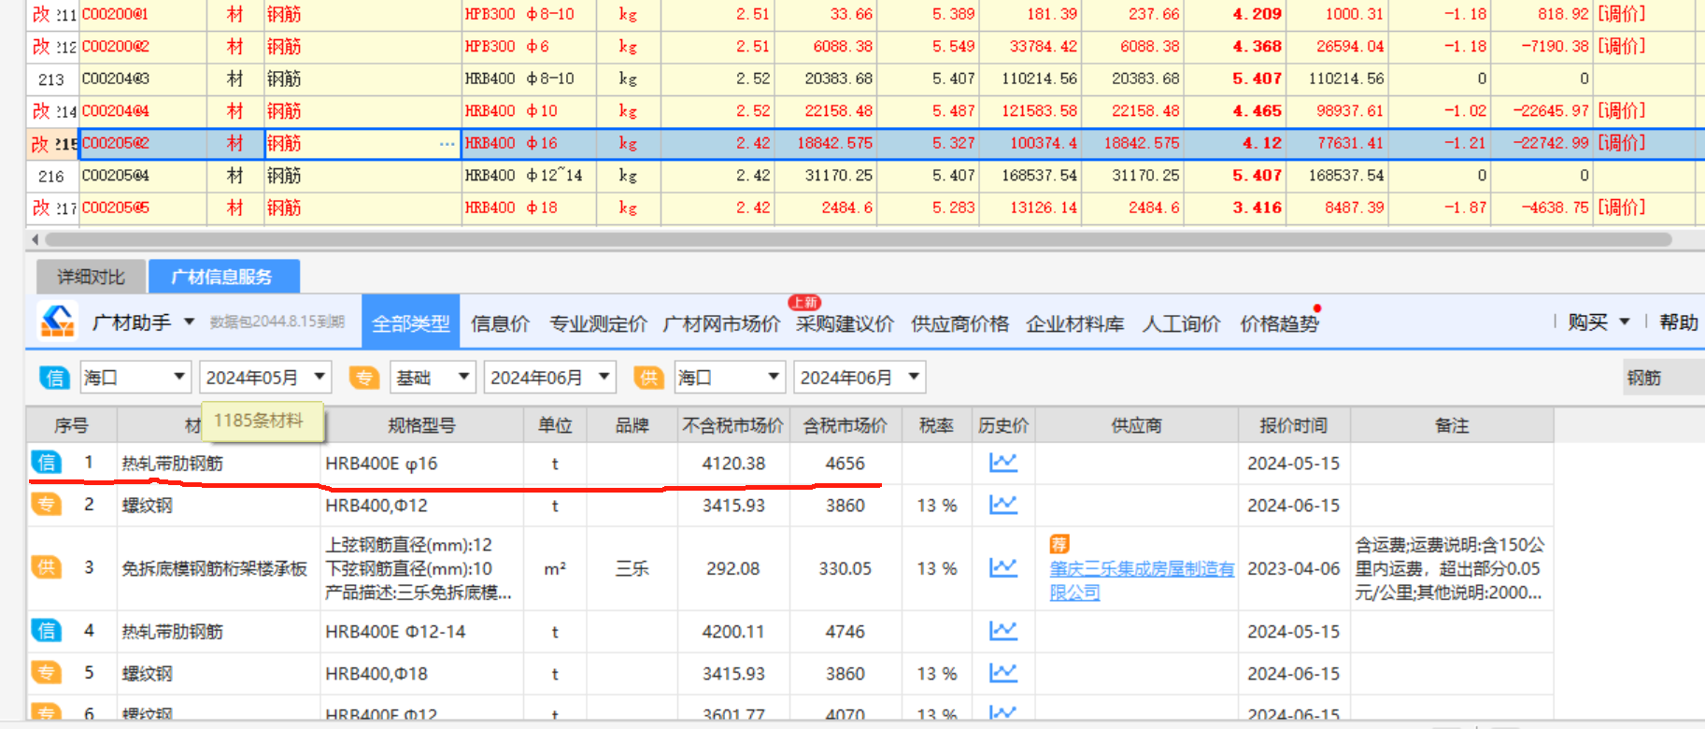Expand the supplier 2024年06月 date dropdown
1705x729 pixels.
[x=914, y=378]
